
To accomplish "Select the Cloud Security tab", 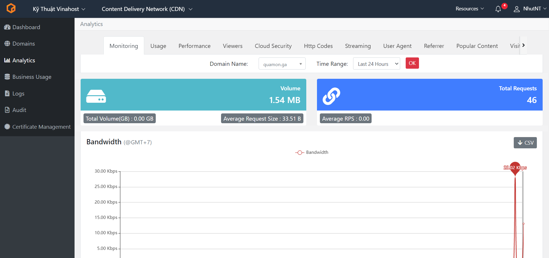I will pos(273,46).
